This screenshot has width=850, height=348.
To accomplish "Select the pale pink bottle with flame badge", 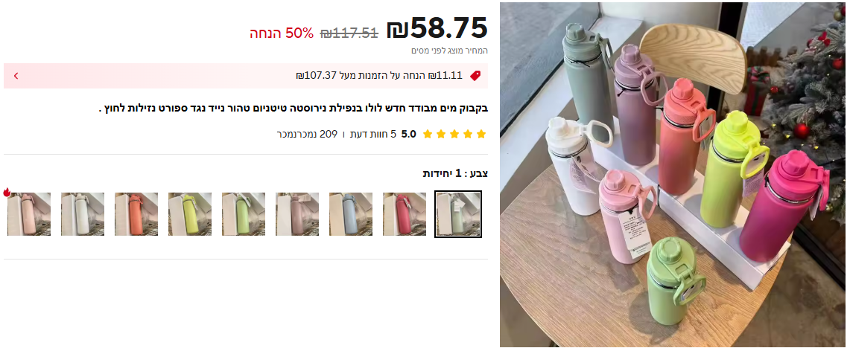I will (29, 213).
